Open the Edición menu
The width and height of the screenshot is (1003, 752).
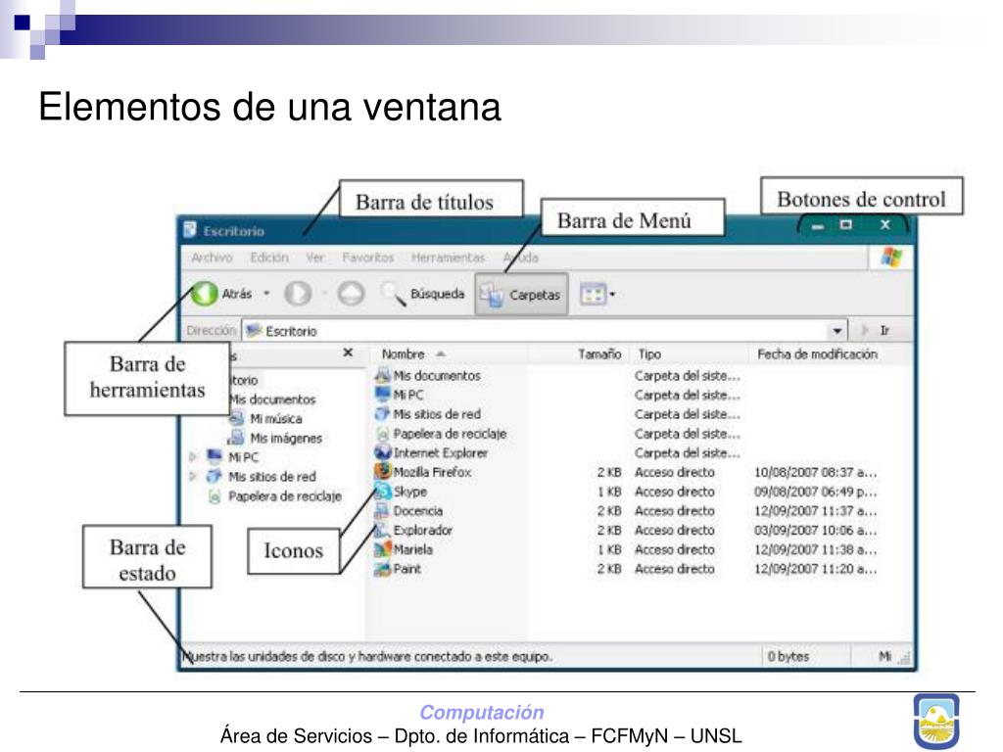click(x=269, y=258)
